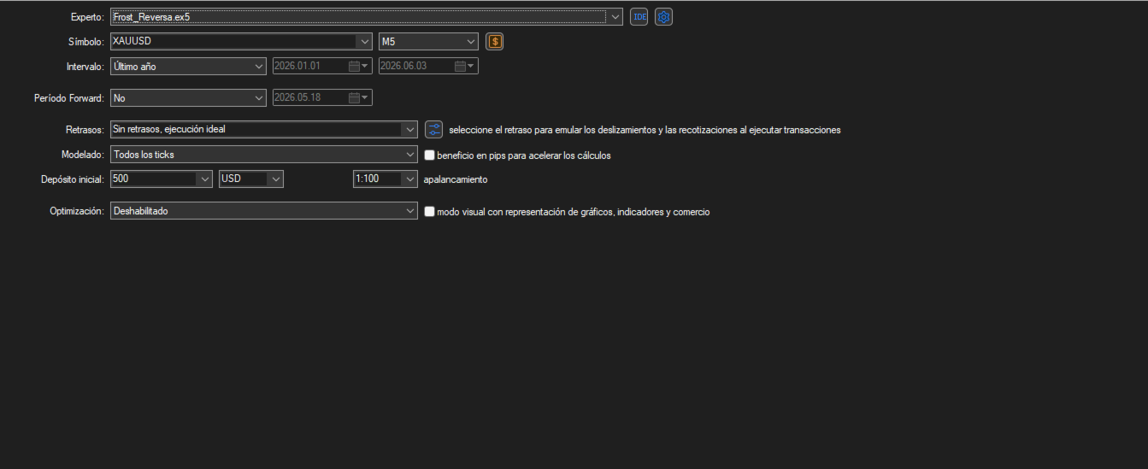Enable modo visual checkbox
Screen dimensions: 1148x469
(430, 212)
